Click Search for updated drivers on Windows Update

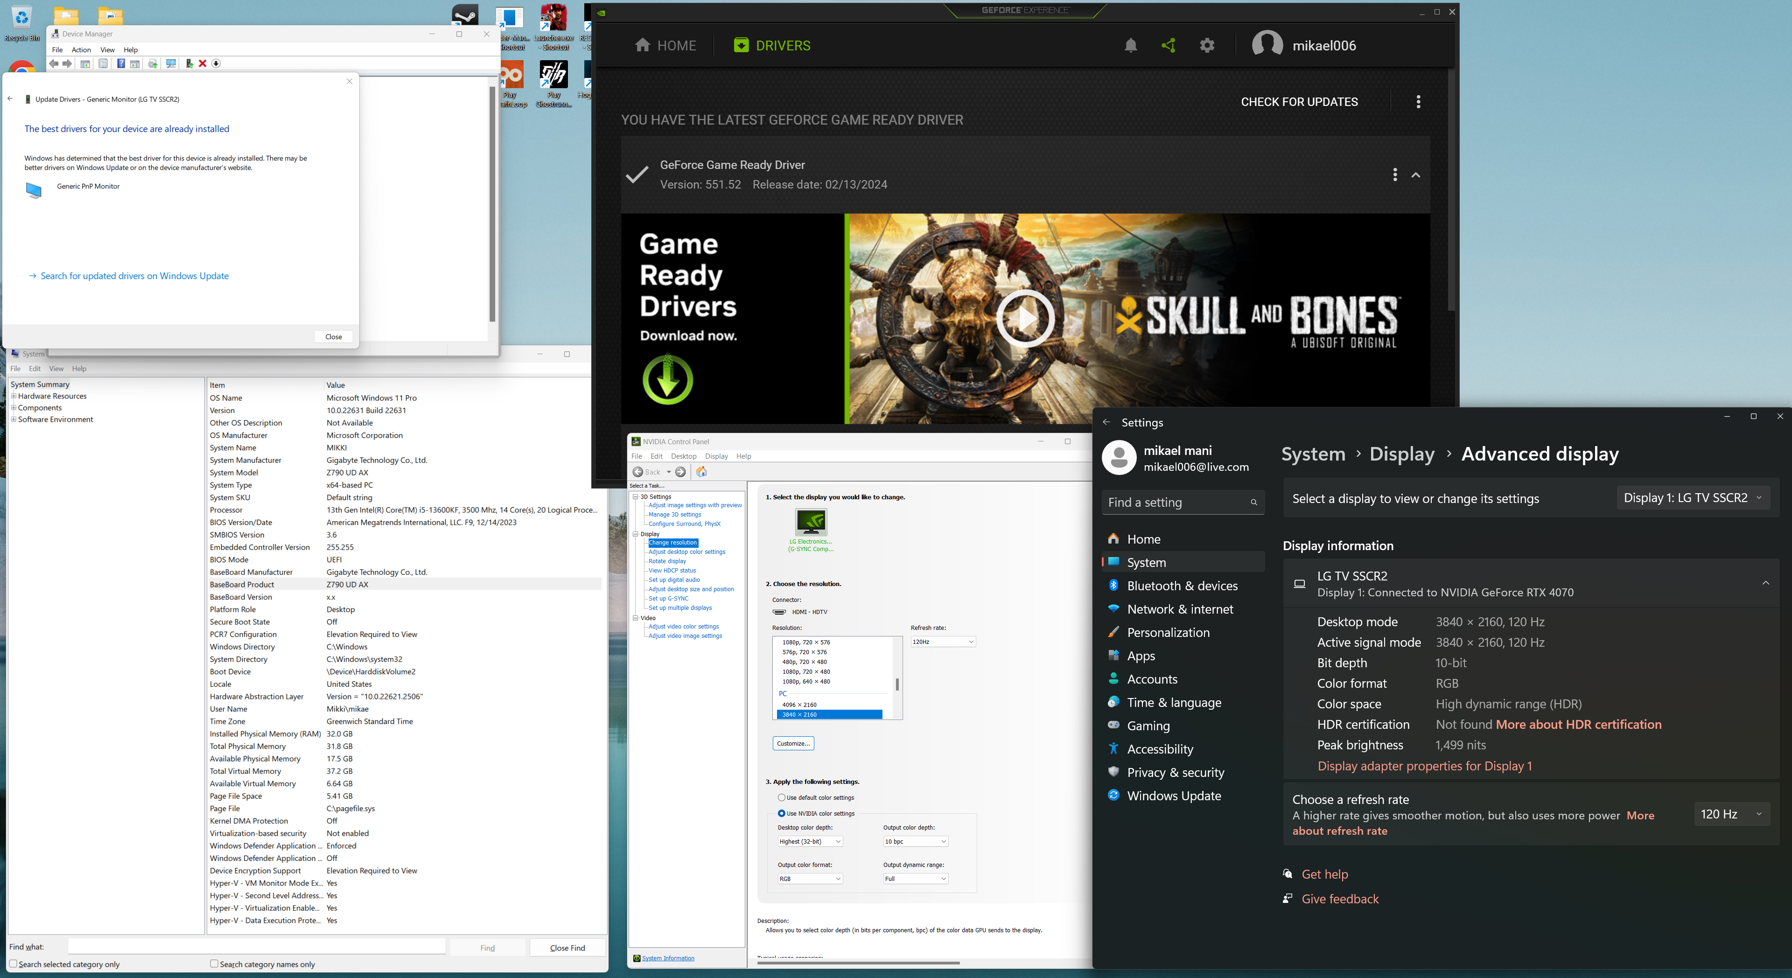[x=134, y=276]
